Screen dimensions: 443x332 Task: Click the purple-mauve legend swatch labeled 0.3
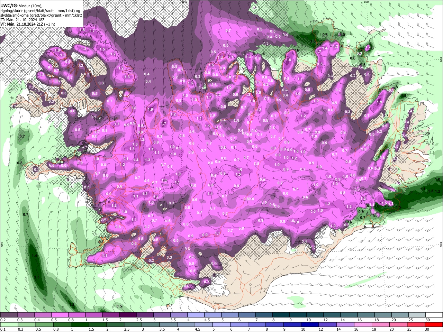coord(26,315)
